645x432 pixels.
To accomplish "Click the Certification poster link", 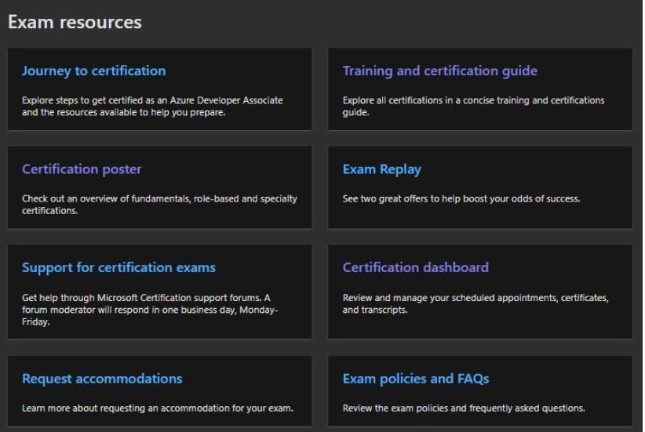I will (82, 169).
